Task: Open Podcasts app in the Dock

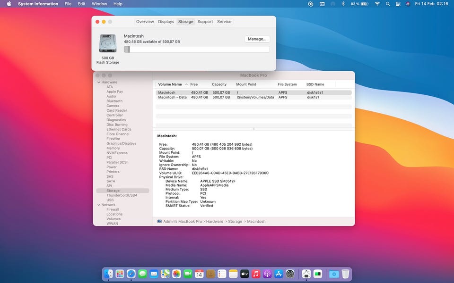Action: tap(267, 274)
